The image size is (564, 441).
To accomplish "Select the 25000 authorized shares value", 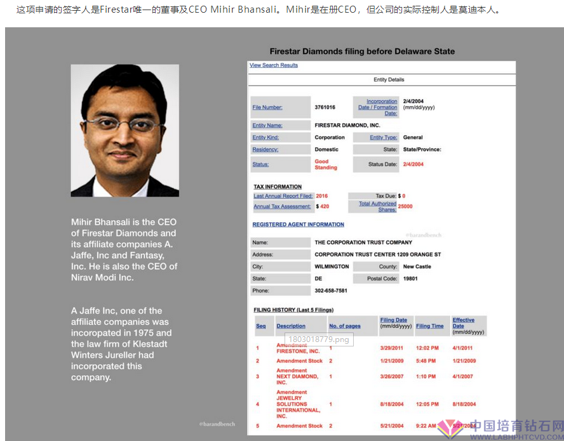I will coord(405,206).
